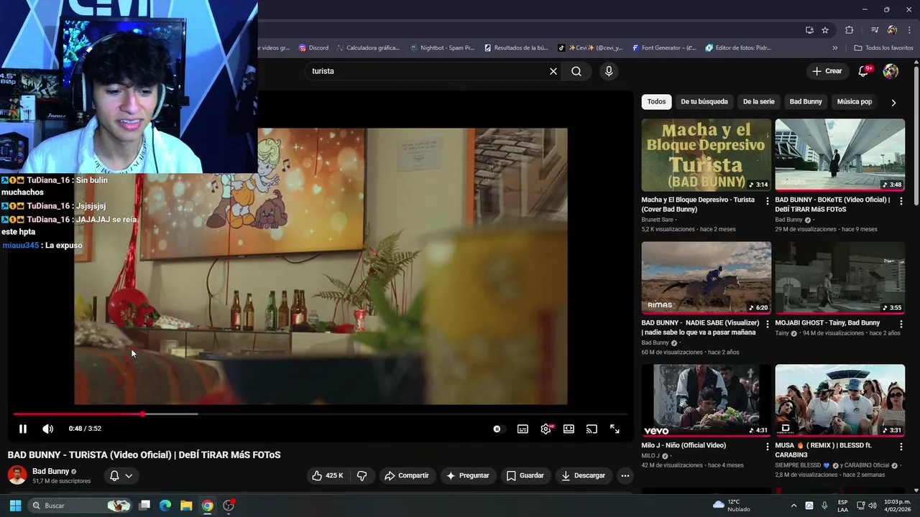Open the Chrome extensions puzzle icon

click(x=850, y=30)
